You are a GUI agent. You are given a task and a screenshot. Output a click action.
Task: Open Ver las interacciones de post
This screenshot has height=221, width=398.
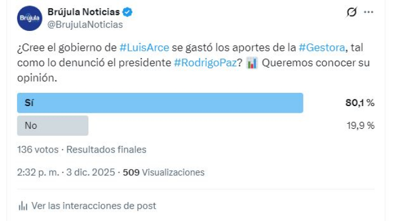pos(93,206)
